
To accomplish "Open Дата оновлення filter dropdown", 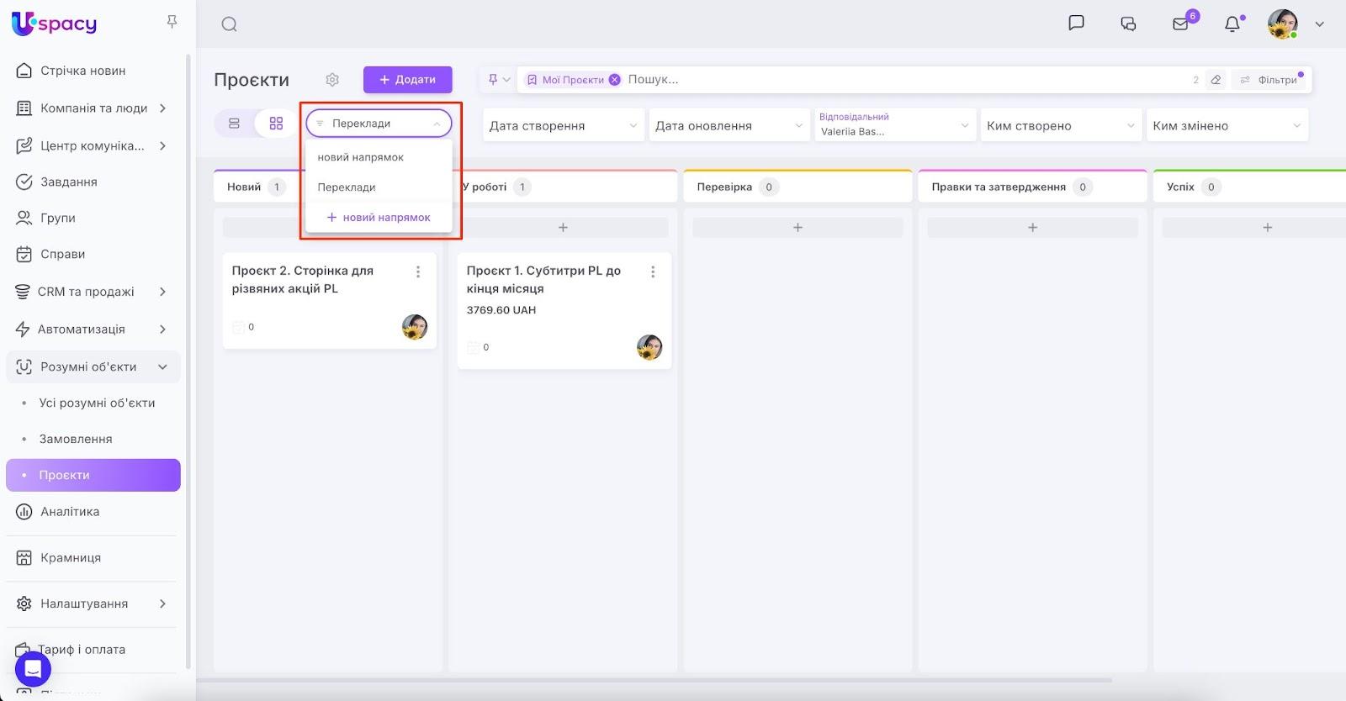I will click(729, 125).
